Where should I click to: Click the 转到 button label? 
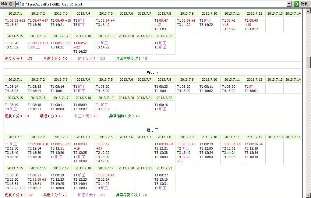pyautogui.click(x=304, y=4)
